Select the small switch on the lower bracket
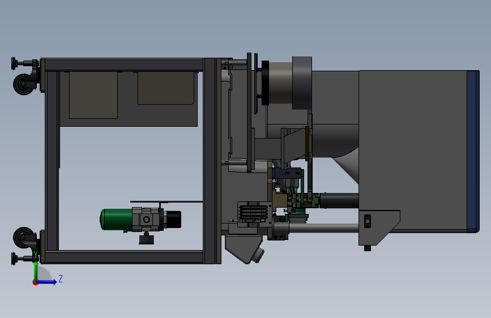The width and height of the screenshot is (491, 318). point(368,221)
